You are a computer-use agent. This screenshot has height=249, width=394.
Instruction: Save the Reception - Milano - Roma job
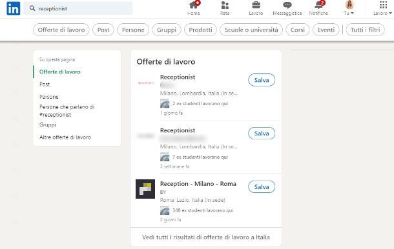[262, 187]
